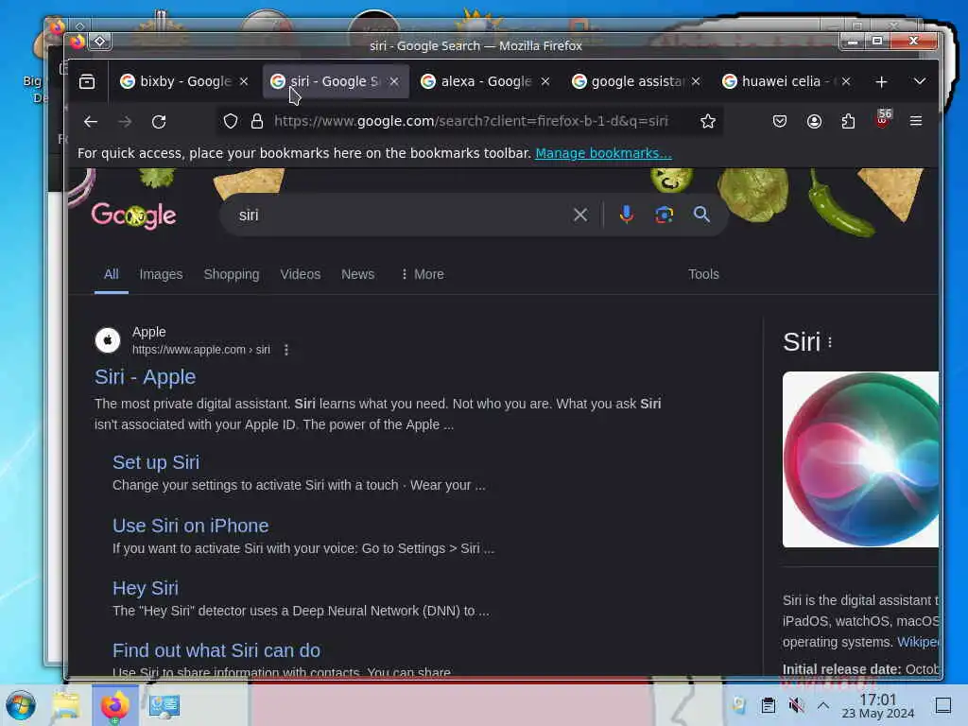Show hidden tray icons arrow
The height and width of the screenshot is (726, 968).
(823, 705)
